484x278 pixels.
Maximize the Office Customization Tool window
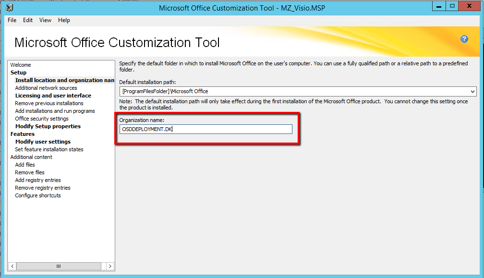tap(452, 6)
